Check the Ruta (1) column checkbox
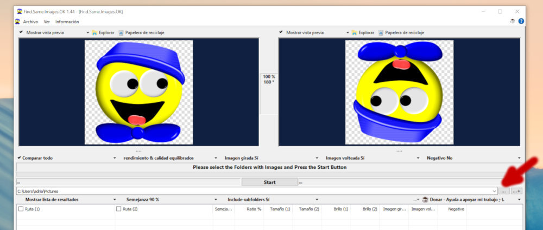This screenshot has height=230, width=543. (21, 209)
